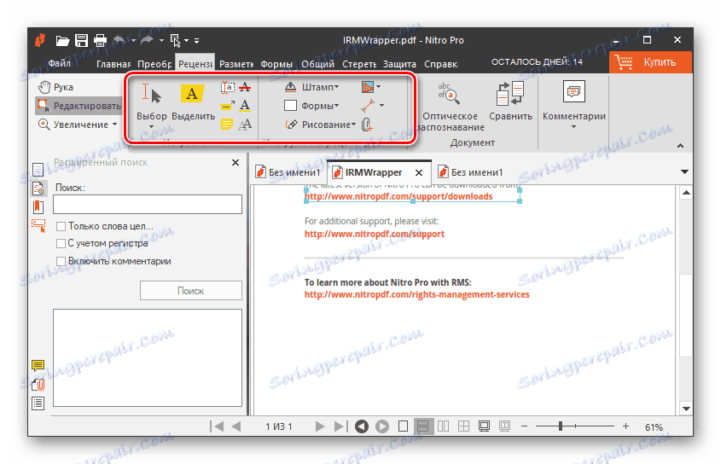721x464 pixels.
Task: Open a file with the folder icon
Action: 62,41
